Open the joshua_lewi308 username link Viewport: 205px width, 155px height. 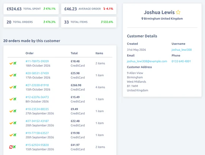(x=181, y=50)
